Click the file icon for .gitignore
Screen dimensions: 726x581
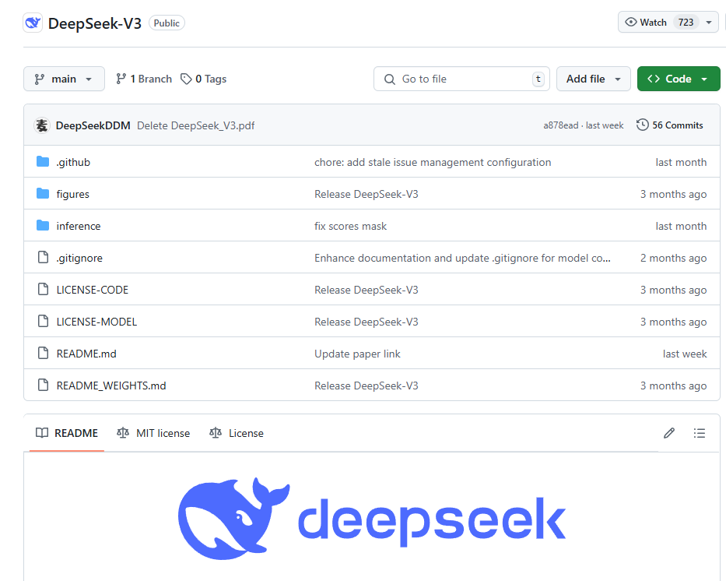pyautogui.click(x=43, y=257)
